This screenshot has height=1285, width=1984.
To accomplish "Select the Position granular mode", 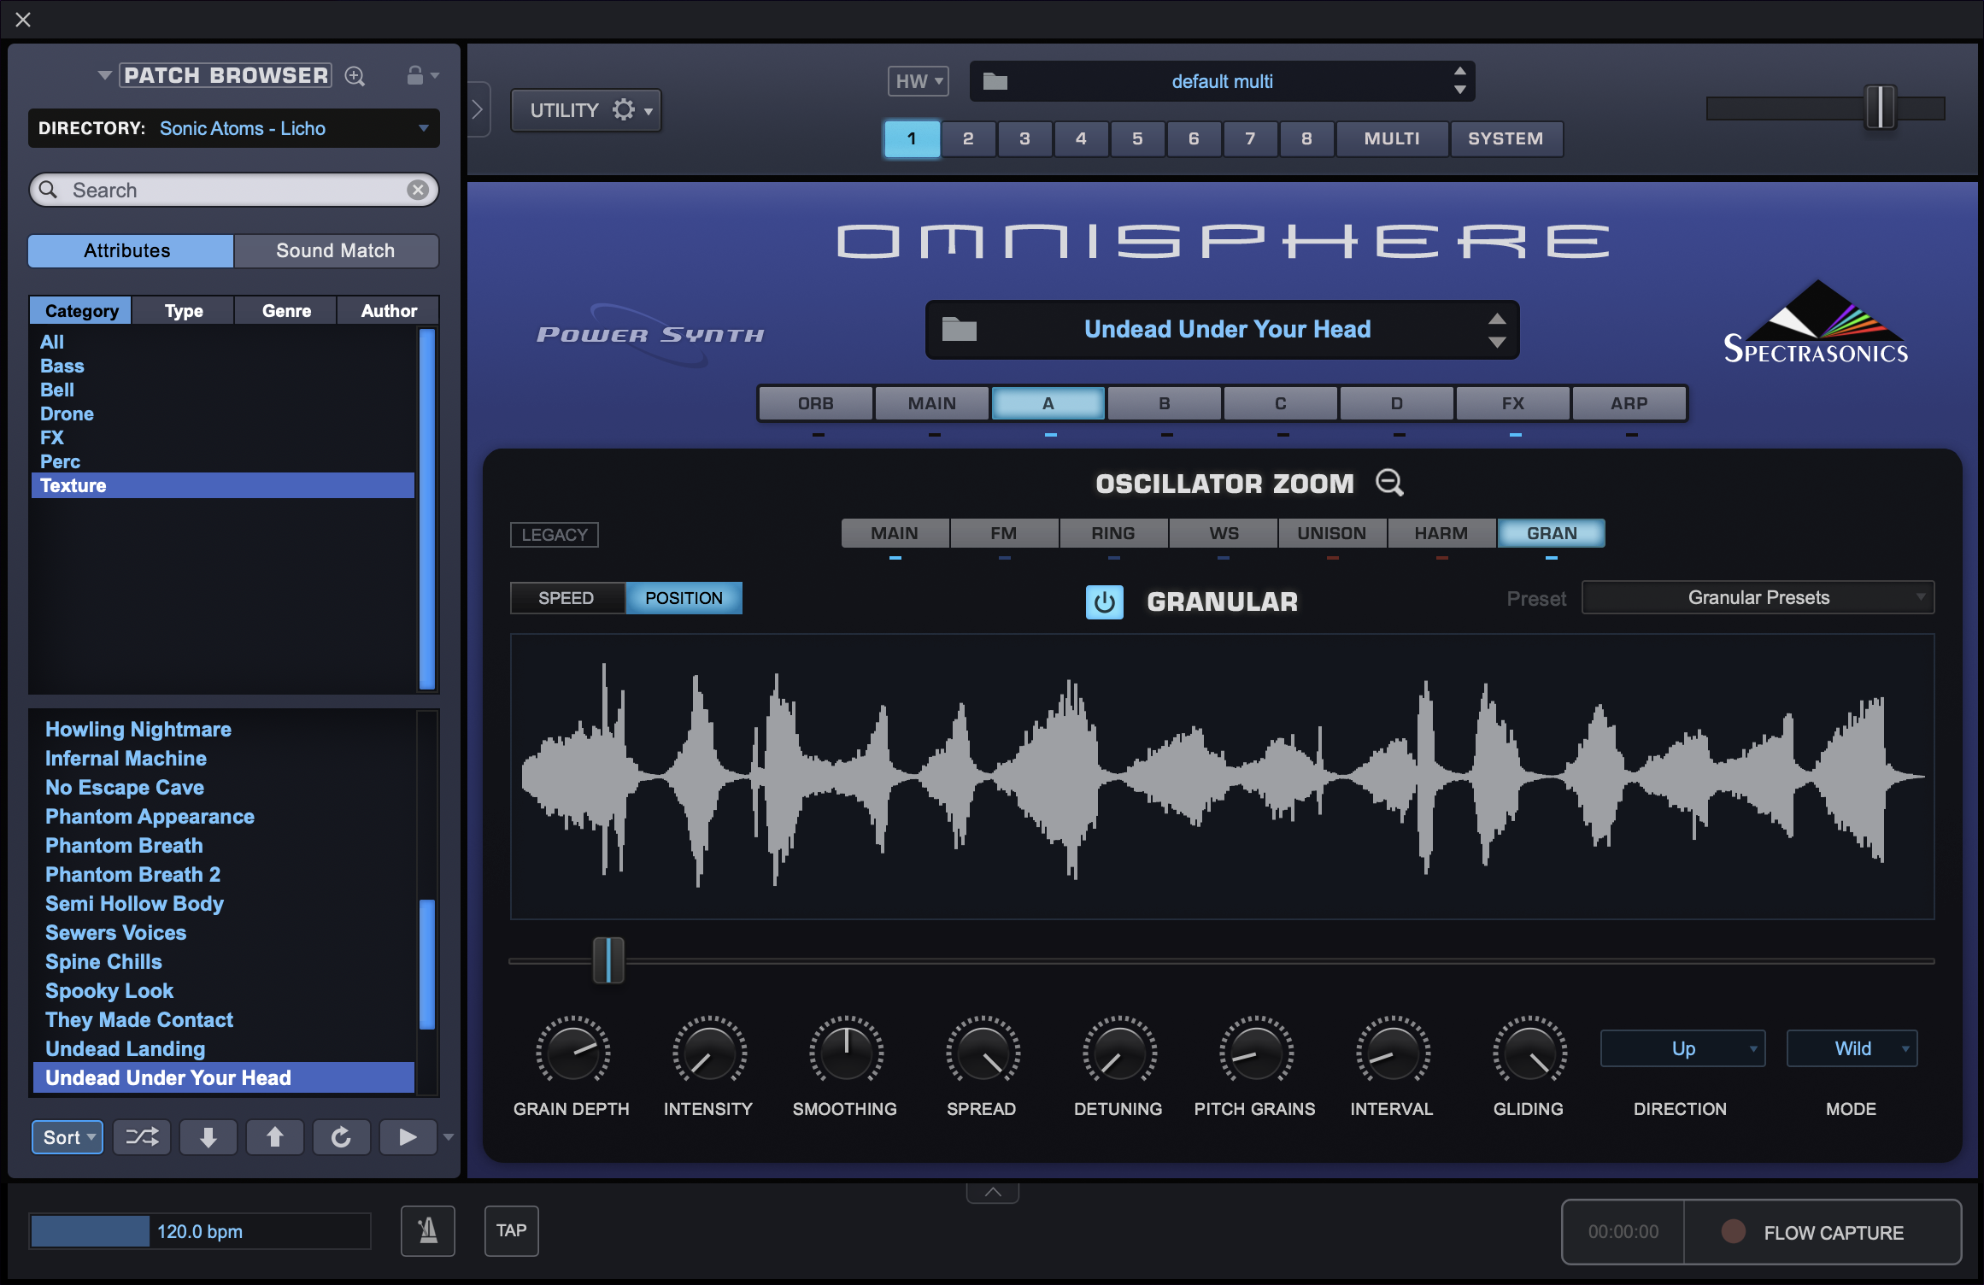I will (x=684, y=598).
